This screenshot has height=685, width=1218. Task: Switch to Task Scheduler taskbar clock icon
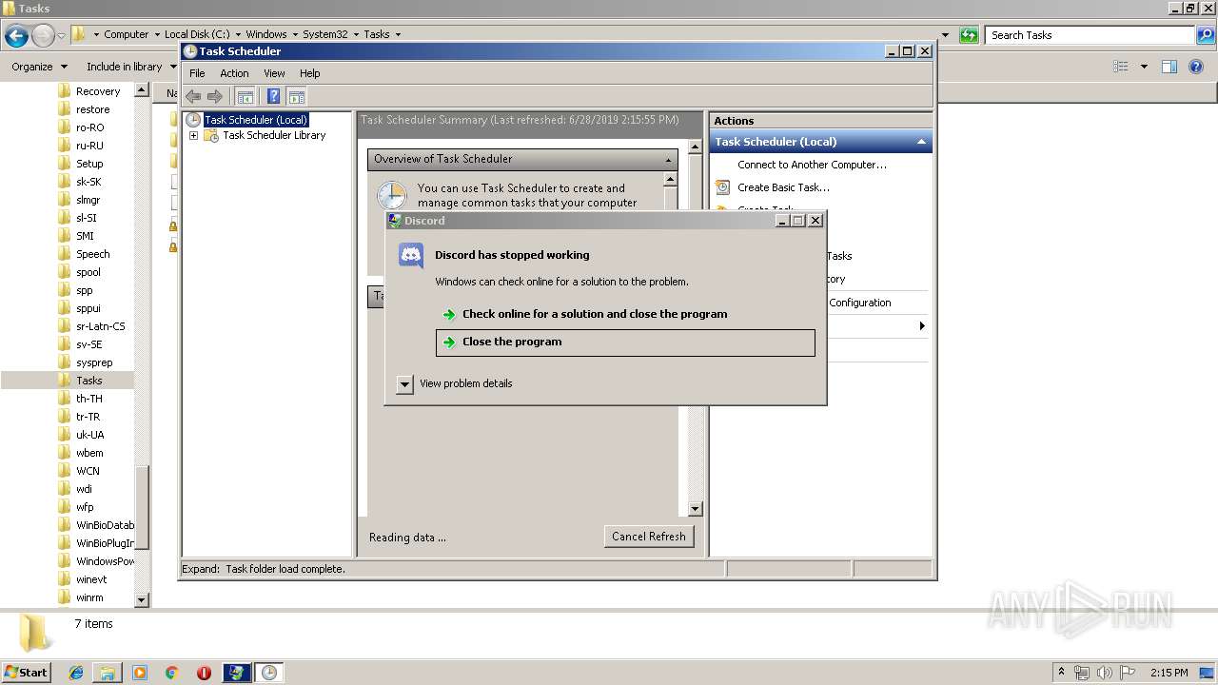pyautogui.click(x=269, y=673)
